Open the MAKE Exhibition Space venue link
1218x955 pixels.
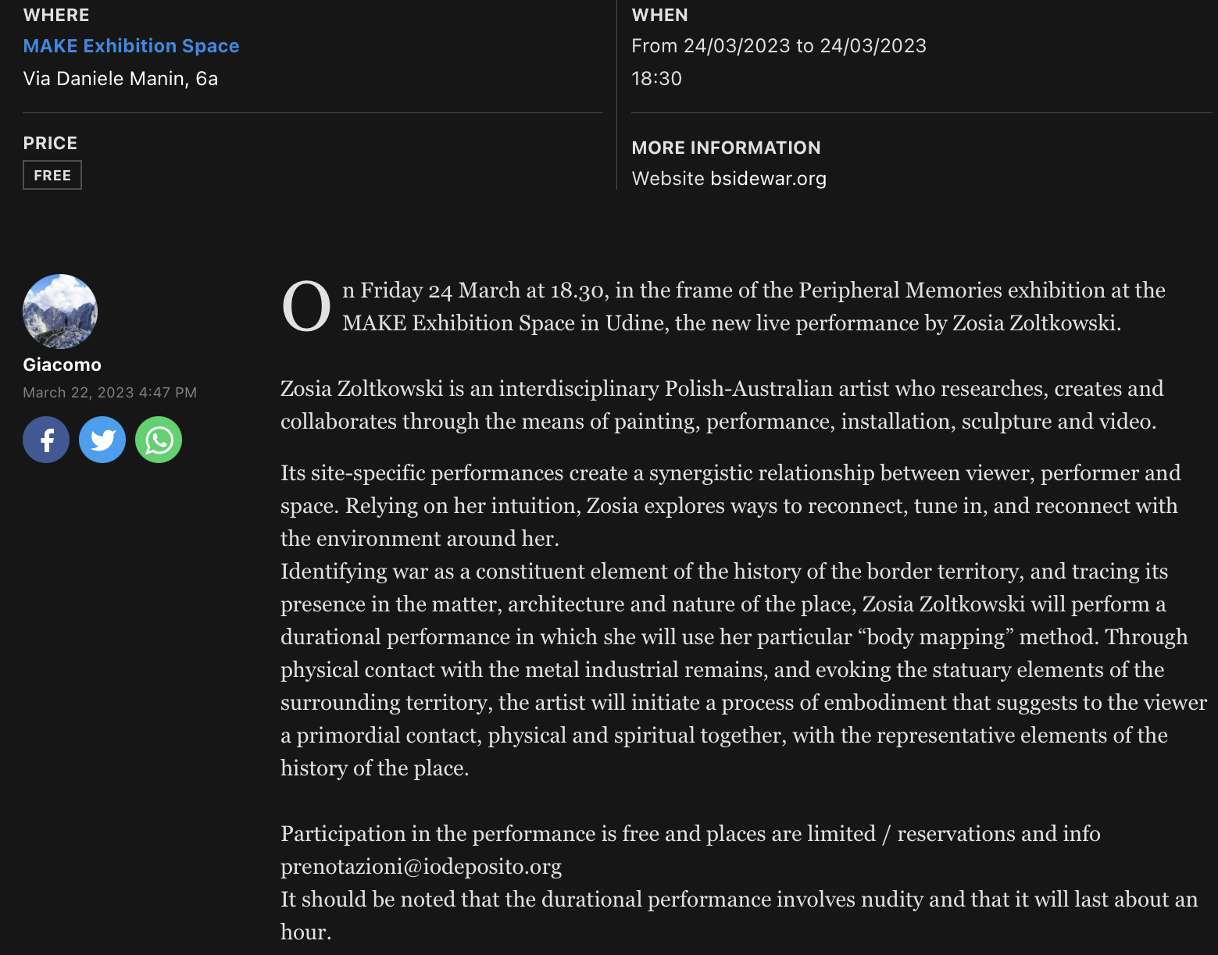[x=131, y=46]
